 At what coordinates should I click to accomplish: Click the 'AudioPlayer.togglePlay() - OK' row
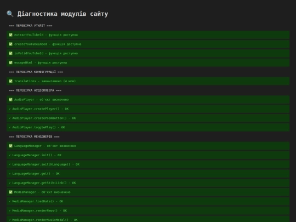148,127
